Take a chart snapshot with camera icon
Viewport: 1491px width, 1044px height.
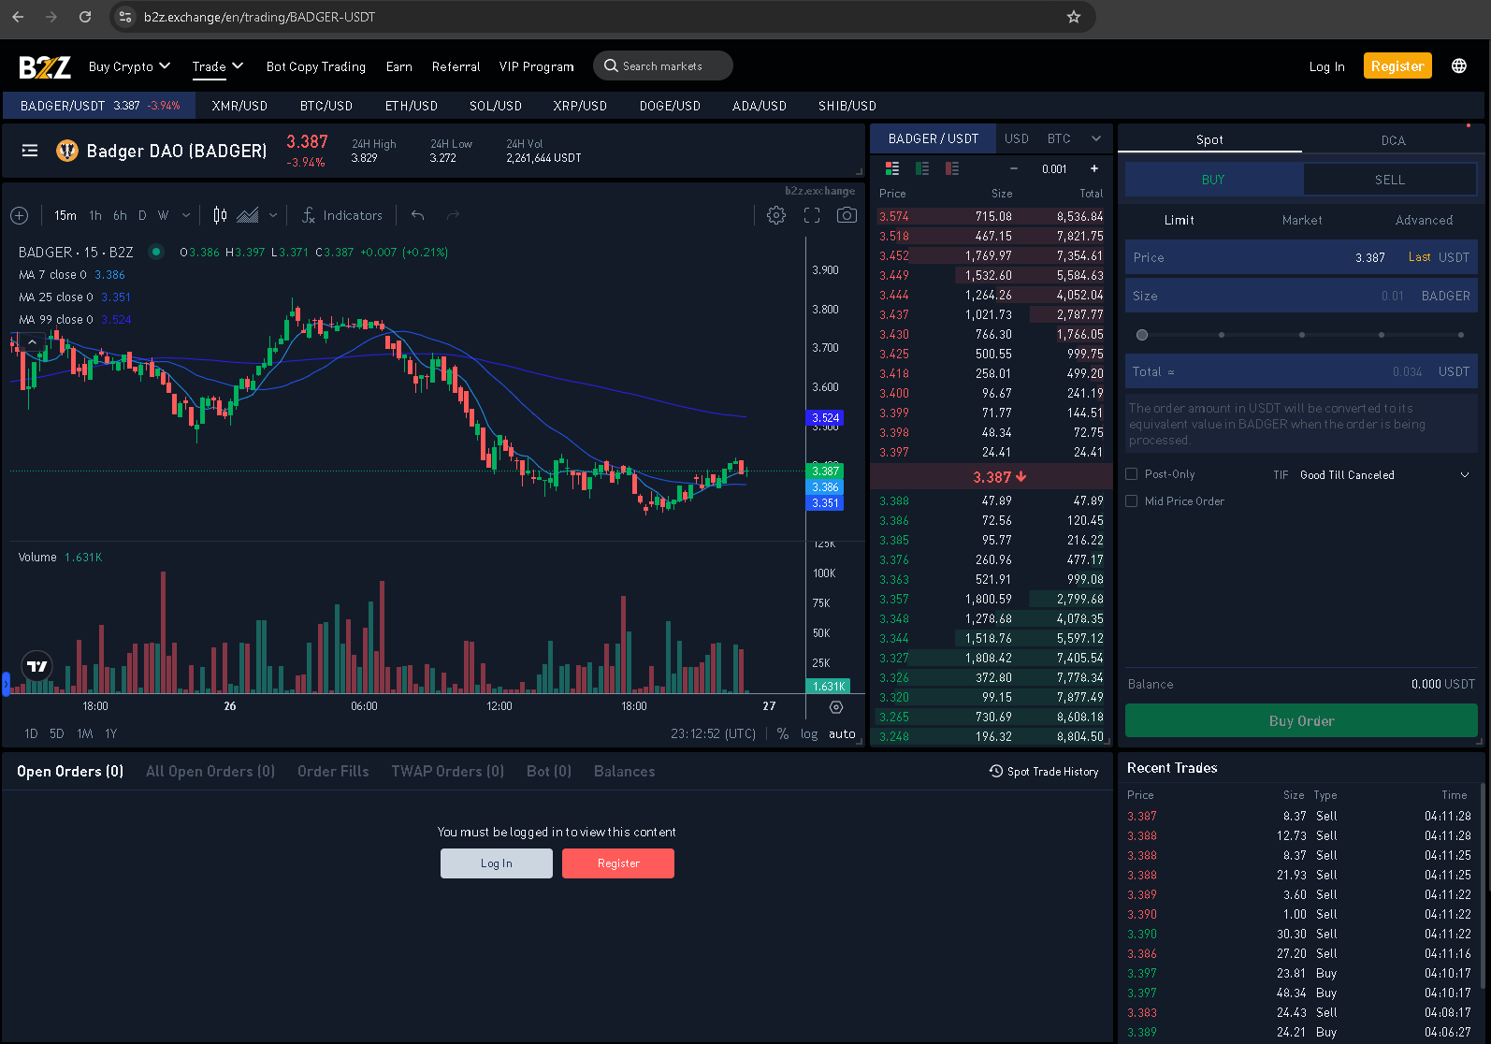847,215
